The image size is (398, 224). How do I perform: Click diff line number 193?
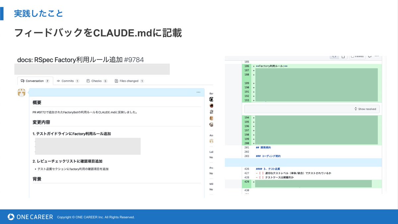(x=246, y=100)
